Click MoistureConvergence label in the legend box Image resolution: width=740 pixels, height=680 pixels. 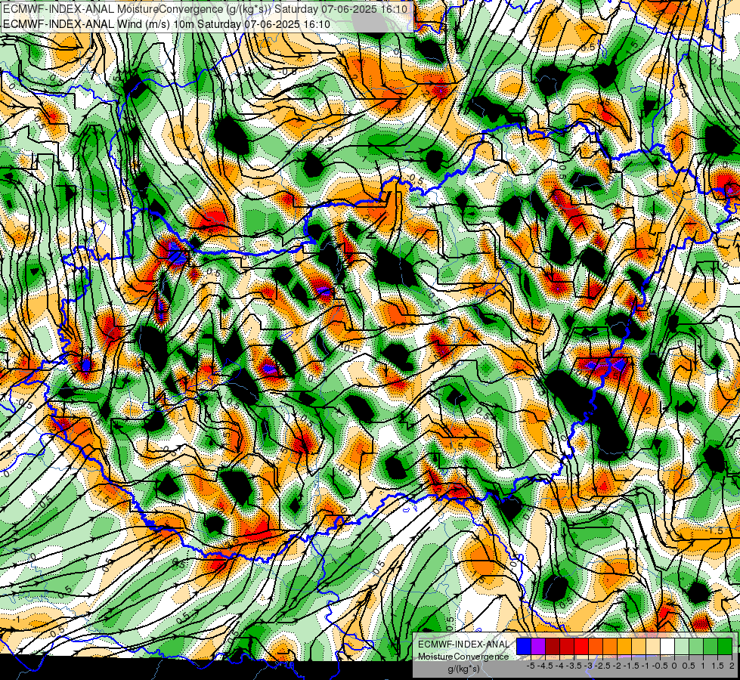click(x=463, y=657)
